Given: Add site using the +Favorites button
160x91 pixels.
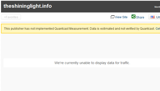Looking at the screenshot, I should coord(11,17).
